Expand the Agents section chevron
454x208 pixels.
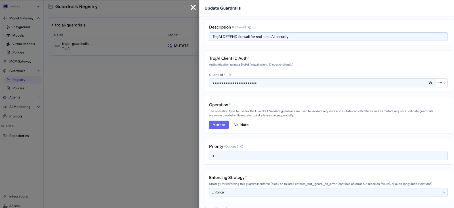coord(39,97)
